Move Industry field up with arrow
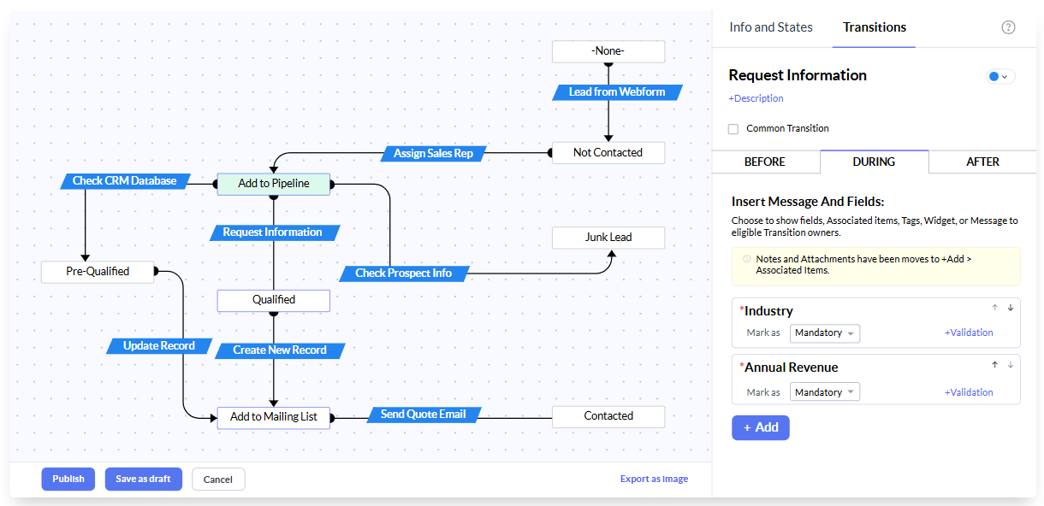 (994, 308)
